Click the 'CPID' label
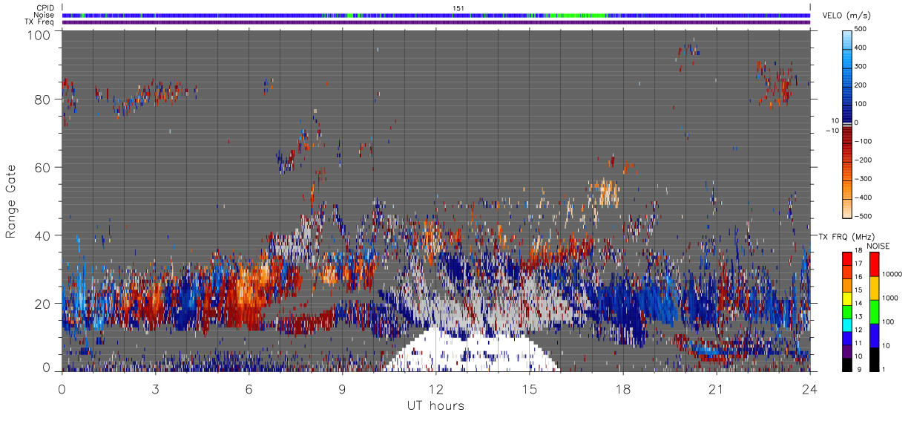Image resolution: width=911 pixels, height=421 pixels. (46, 8)
